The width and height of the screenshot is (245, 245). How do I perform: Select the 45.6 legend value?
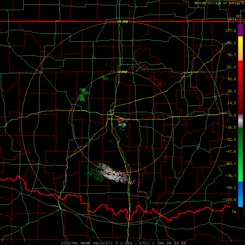tap(232, 79)
